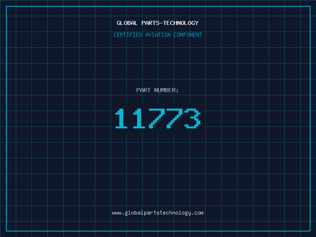
Task: Click the part number 11773
Action: coord(158,118)
